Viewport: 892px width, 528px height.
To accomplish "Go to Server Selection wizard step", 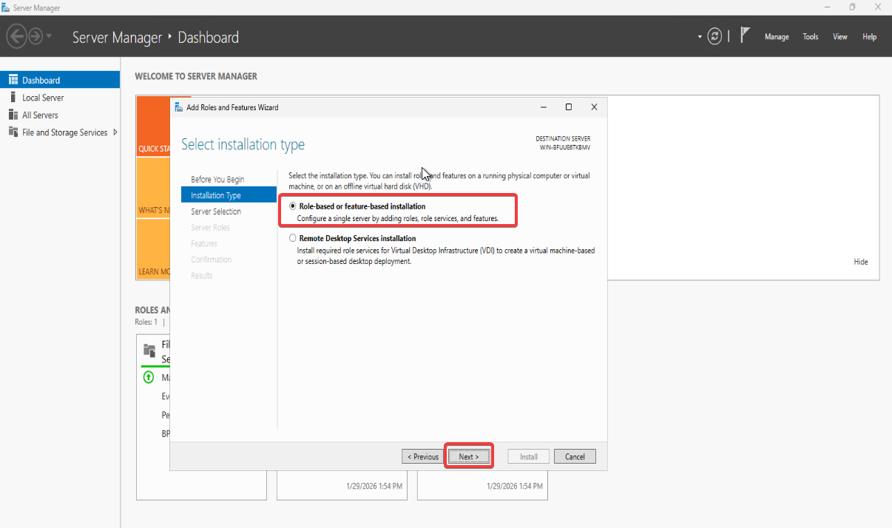I will (x=216, y=211).
